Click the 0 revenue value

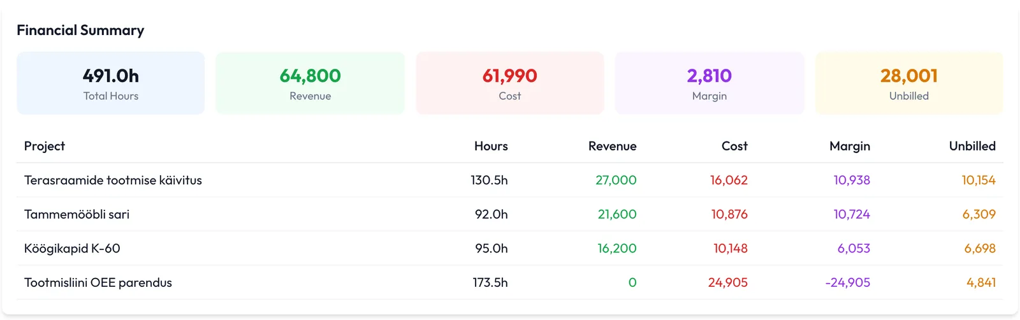pyautogui.click(x=632, y=282)
